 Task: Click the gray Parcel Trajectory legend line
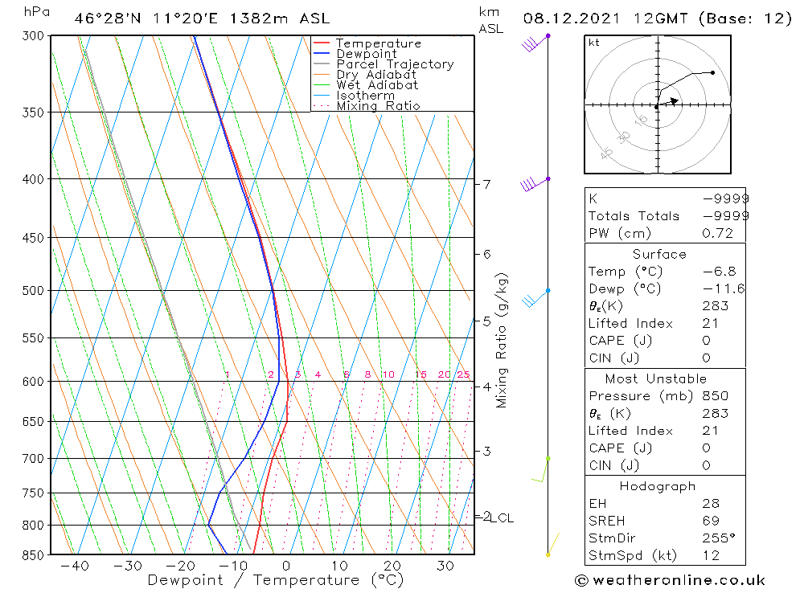tap(321, 64)
